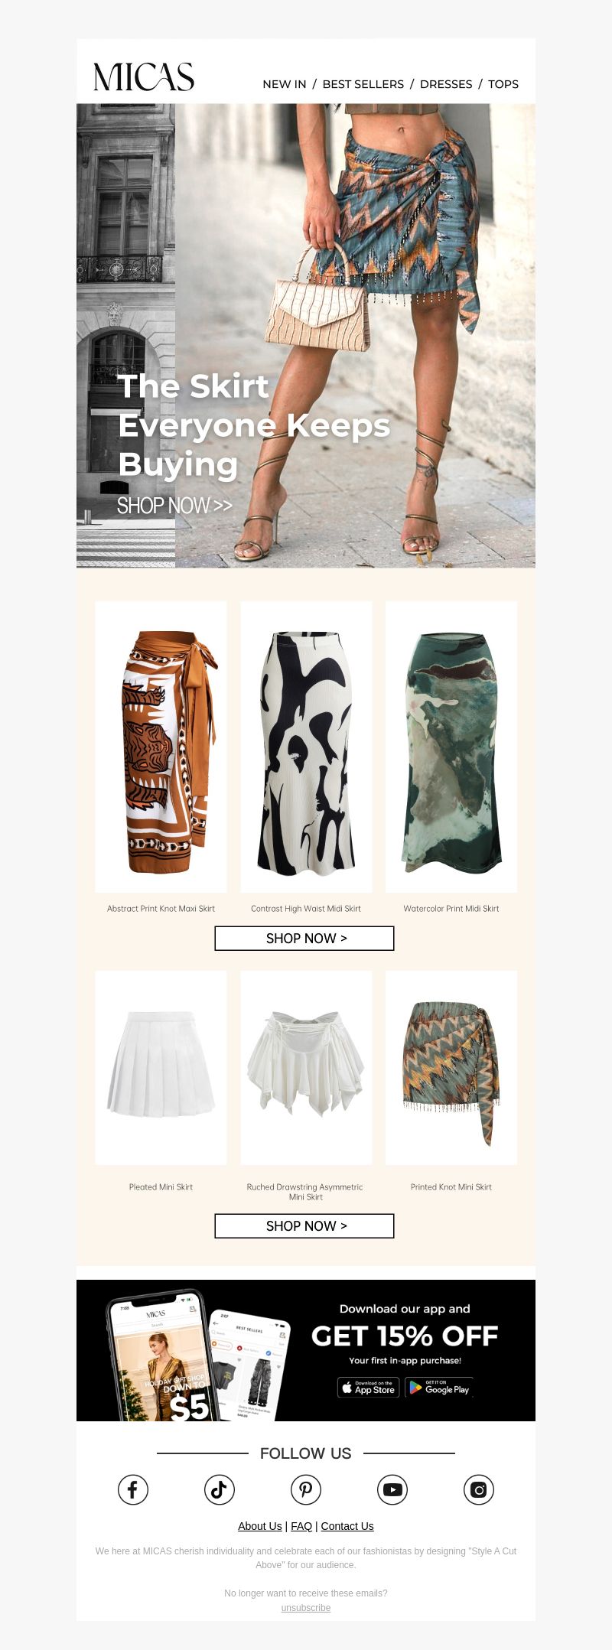Open Abstract Print Knot Maxi Skirt image
612x1650 pixels.
click(x=161, y=747)
